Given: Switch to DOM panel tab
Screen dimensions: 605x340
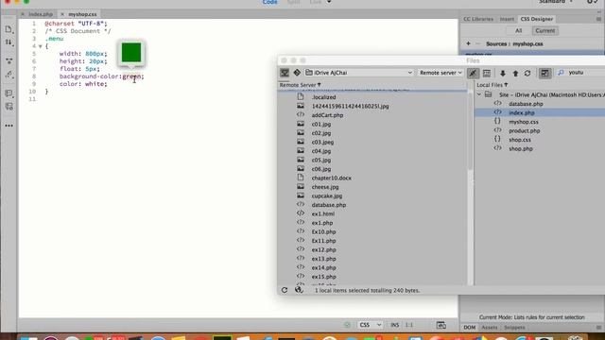Looking at the screenshot, I should [469, 328].
